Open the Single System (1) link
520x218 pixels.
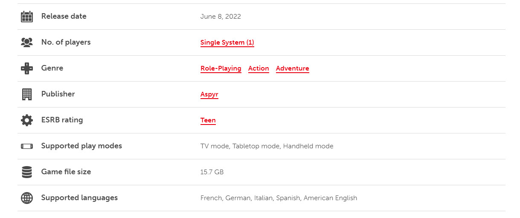click(227, 42)
